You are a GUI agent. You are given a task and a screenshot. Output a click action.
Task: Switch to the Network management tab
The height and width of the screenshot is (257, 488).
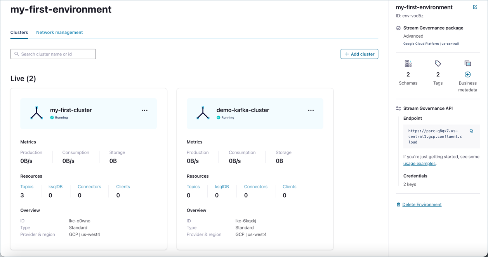coord(59,32)
